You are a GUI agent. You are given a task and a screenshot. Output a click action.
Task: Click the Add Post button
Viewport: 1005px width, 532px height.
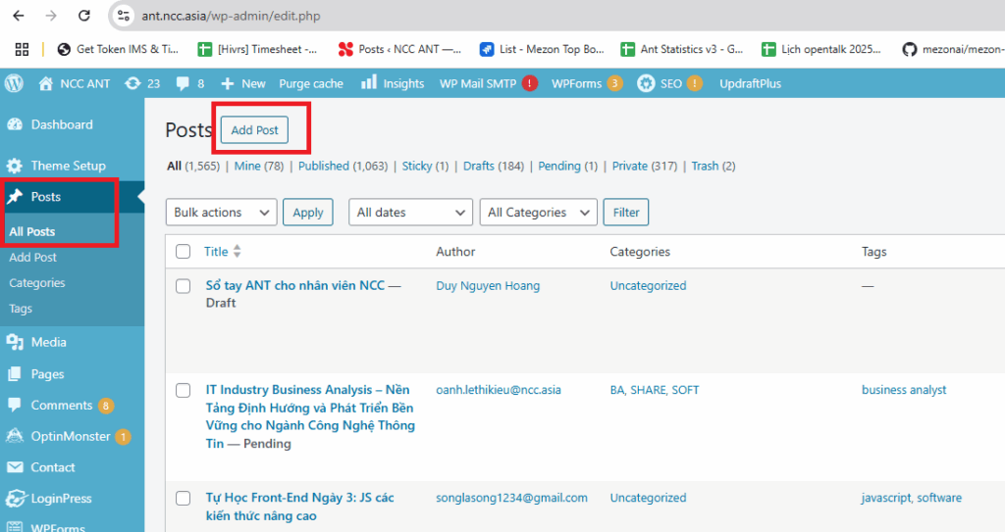(x=254, y=130)
